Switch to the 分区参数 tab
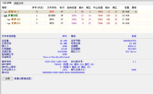The height and width of the screenshot is (94, 153). pyautogui.click(x=7, y=3)
